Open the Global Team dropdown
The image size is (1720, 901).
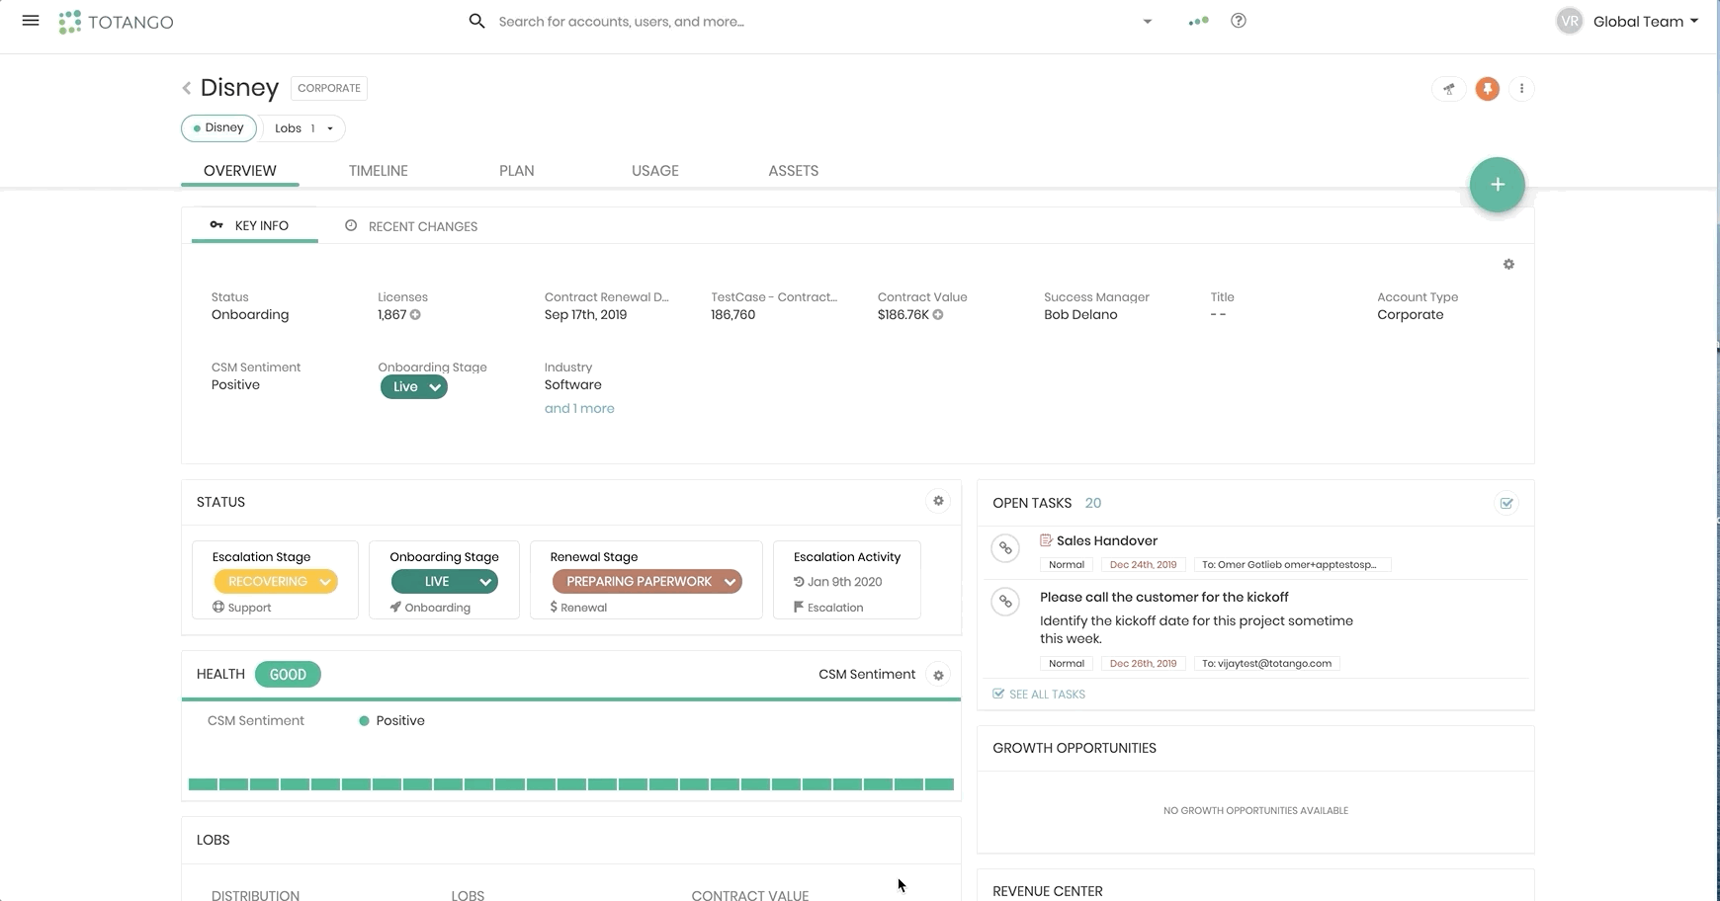pos(1646,21)
